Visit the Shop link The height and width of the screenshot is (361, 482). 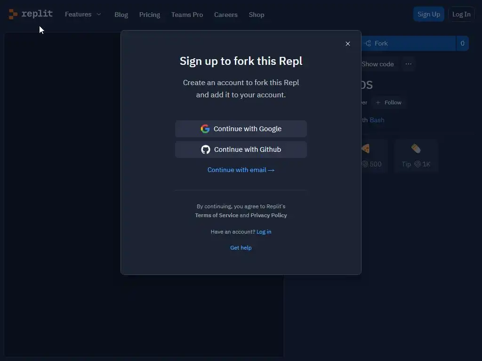pyautogui.click(x=257, y=15)
